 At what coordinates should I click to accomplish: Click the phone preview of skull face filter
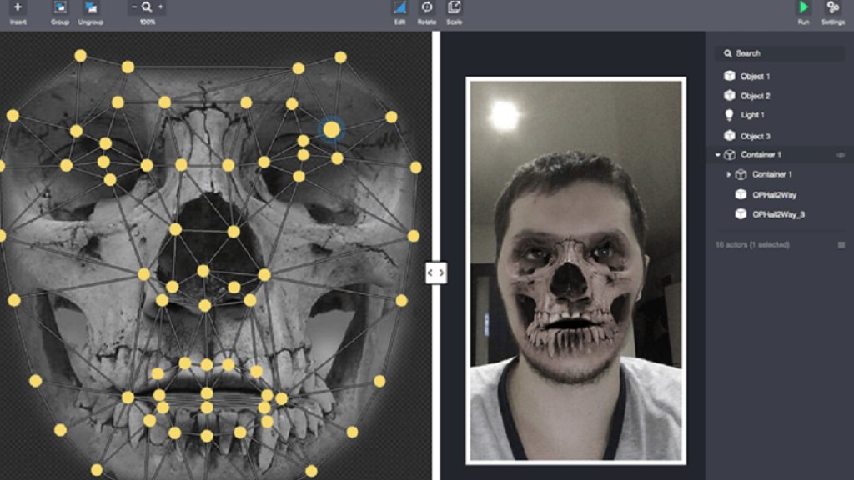point(575,271)
